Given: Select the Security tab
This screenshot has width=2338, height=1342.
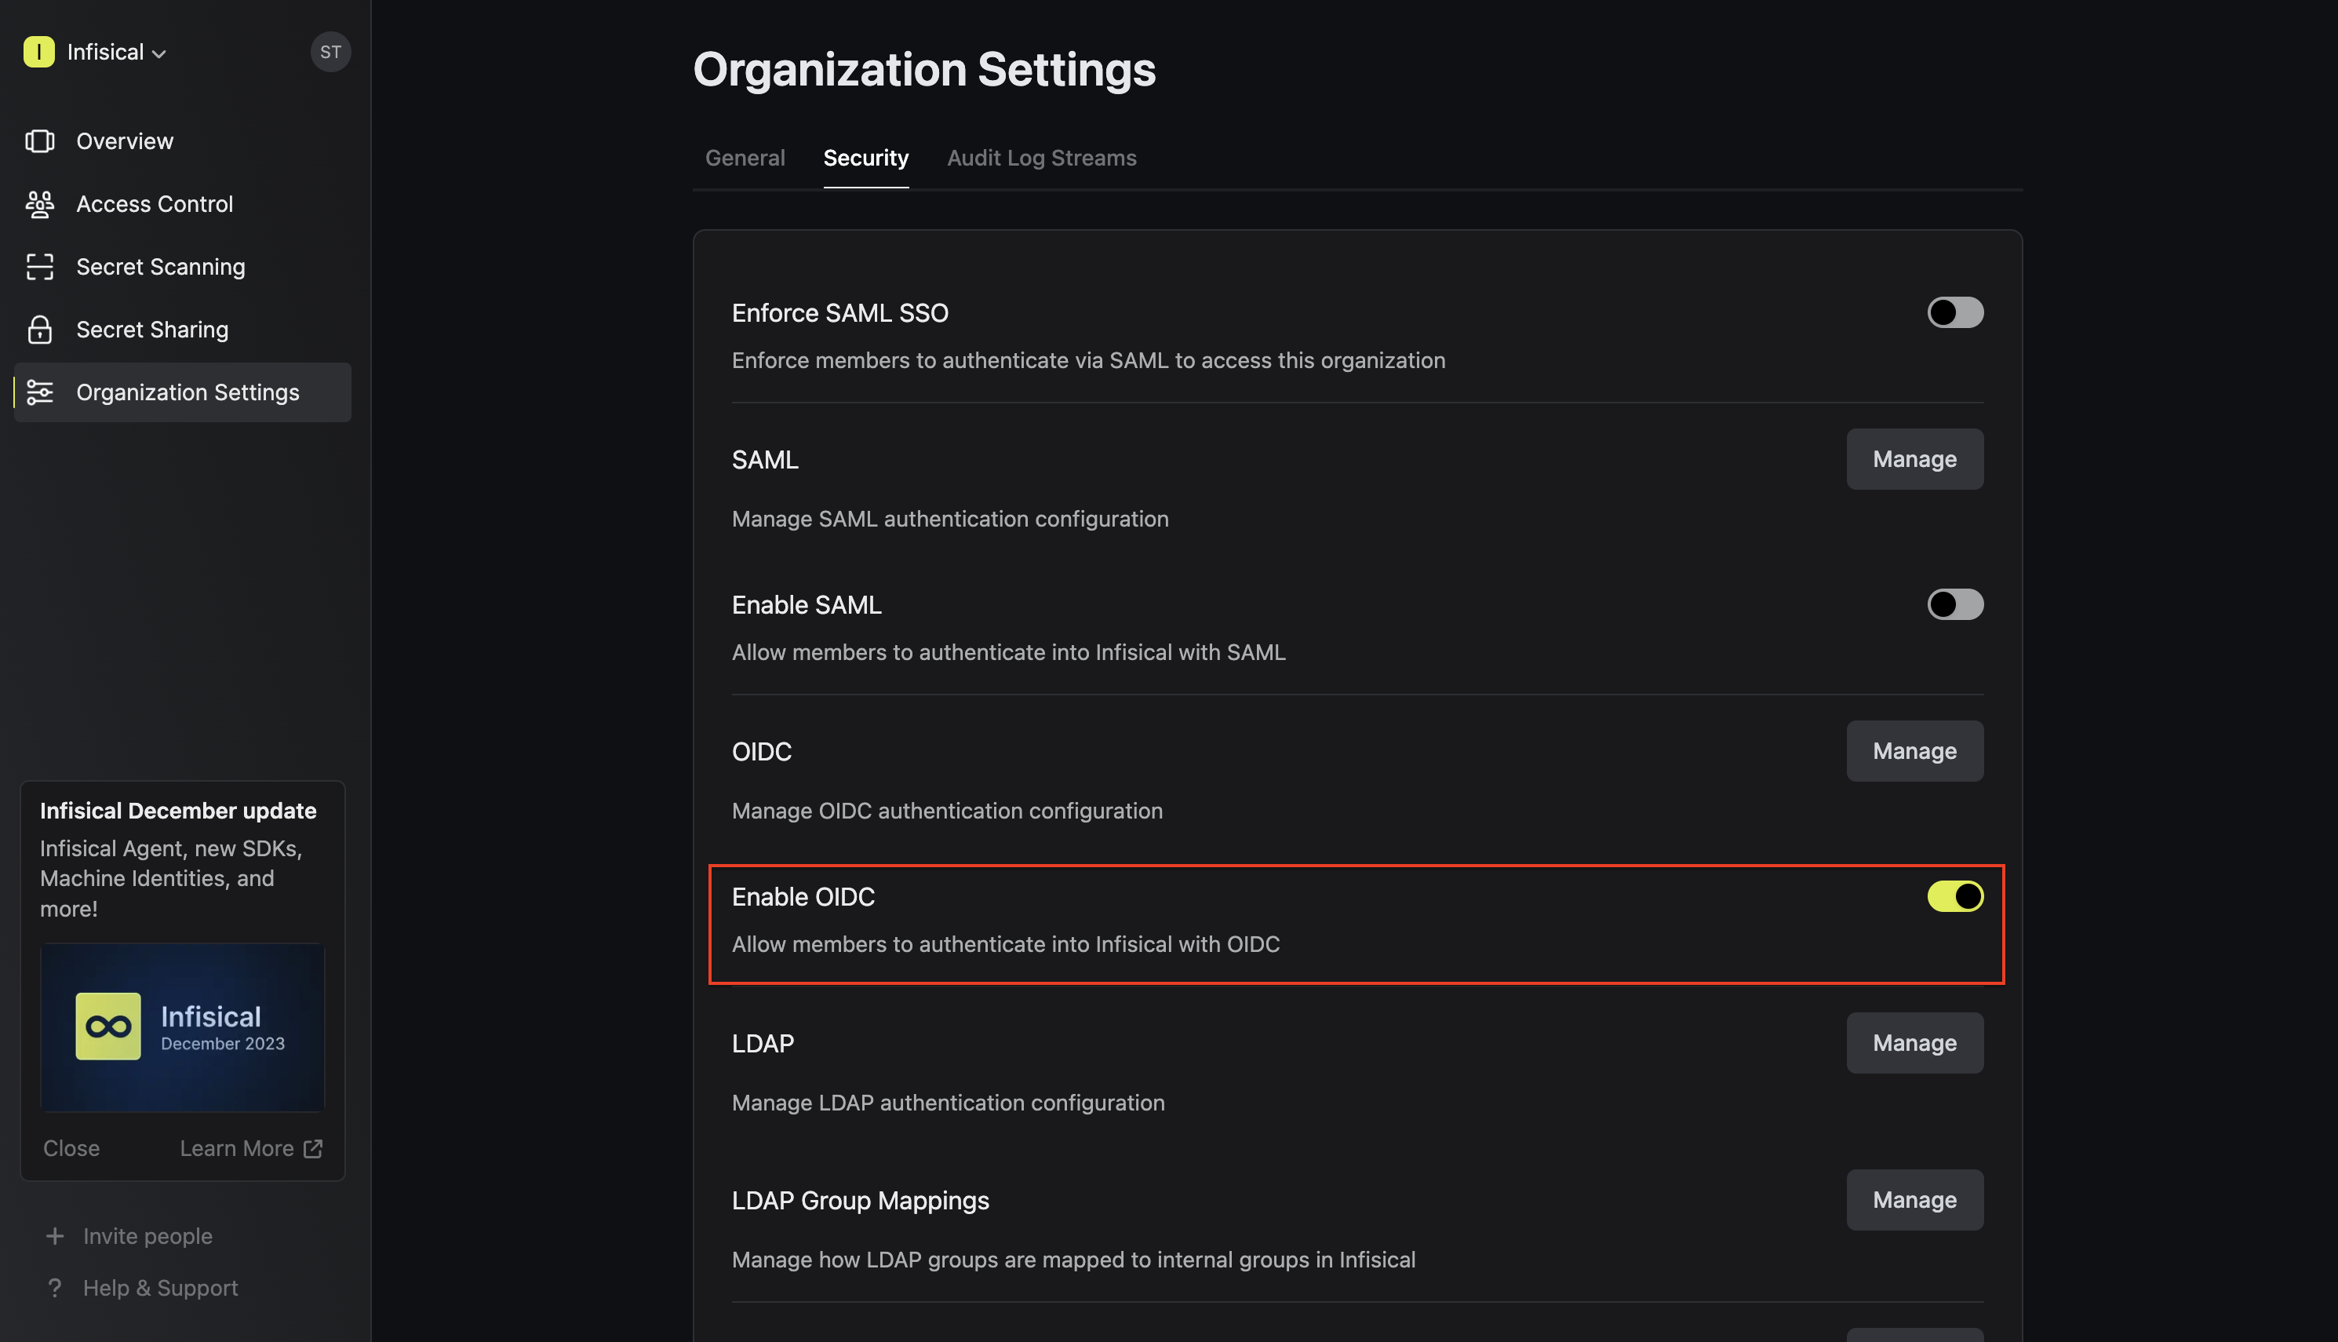Looking at the screenshot, I should [x=865, y=158].
